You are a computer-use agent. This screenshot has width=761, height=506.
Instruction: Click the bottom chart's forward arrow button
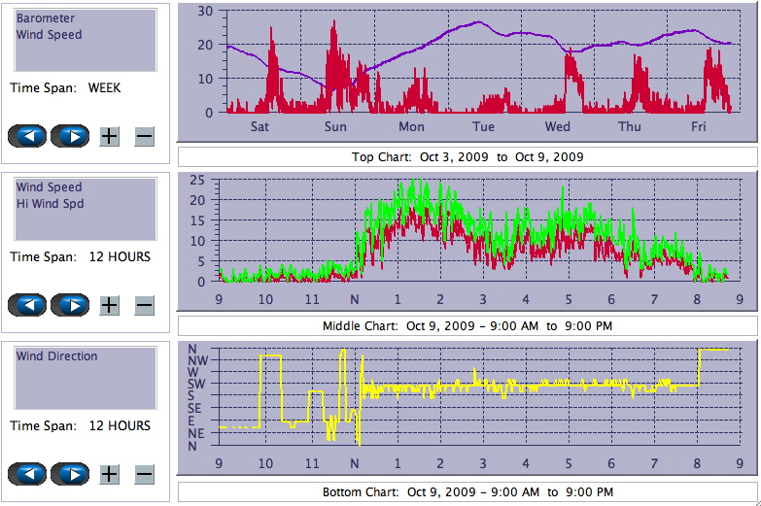click(70, 474)
